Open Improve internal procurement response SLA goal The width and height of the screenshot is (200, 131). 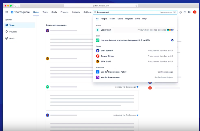tap(135, 40)
